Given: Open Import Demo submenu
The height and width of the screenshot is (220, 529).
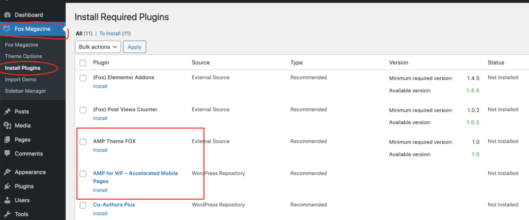Looking at the screenshot, I should click(x=21, y=80).
